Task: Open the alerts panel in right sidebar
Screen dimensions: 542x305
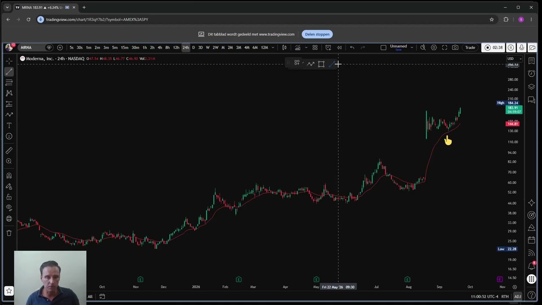Action: 531,74
